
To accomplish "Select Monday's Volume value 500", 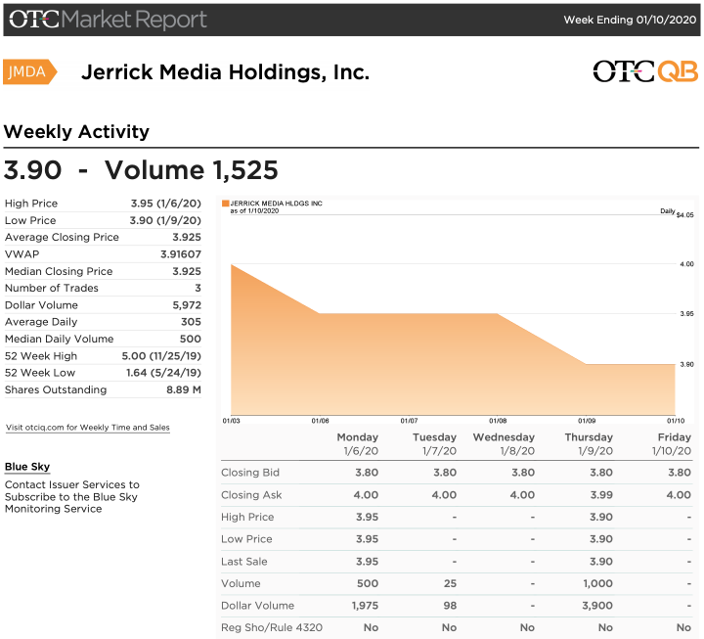I will tap(368, 583).
